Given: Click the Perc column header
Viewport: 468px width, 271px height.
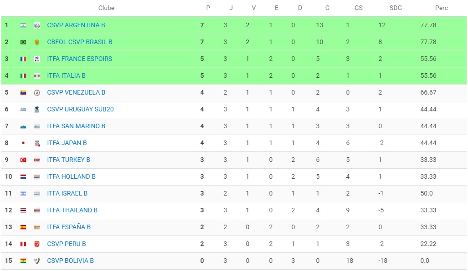Looking at the screenshot, I should click(441, 8).
